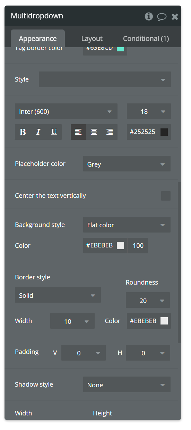Align text to the right

tap(110, 132)
